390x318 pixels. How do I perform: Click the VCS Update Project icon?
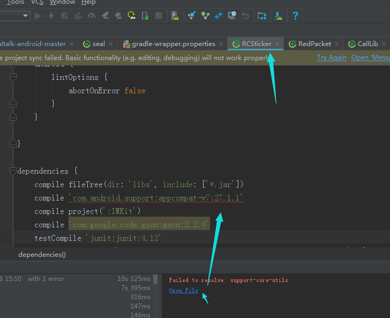pyautogui.click(x=192, y=16)
